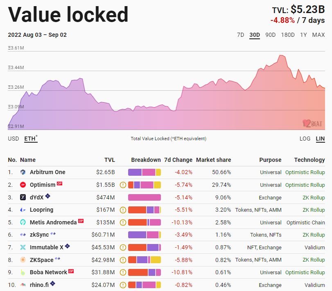Click the chart peak near Ξ3.61M
This screenshot has width=332, height=291.
pos(281,56)
